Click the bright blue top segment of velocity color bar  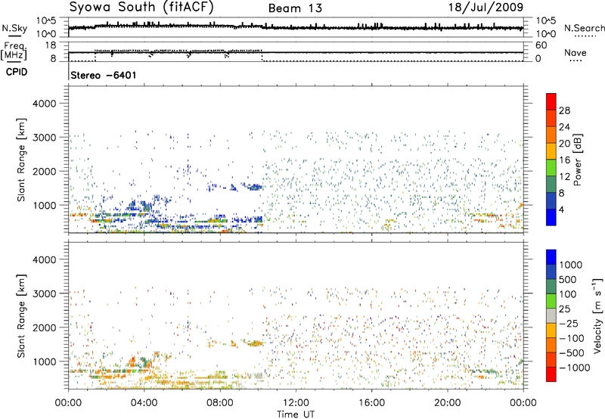[551, 257]
